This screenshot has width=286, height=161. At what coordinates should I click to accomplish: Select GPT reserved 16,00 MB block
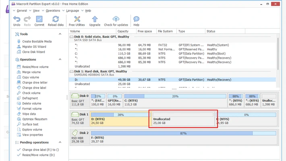tap(114, 100)
